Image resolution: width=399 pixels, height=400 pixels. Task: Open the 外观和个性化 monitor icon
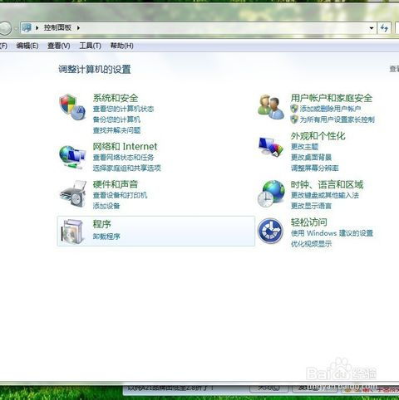[x=271, y=146]
